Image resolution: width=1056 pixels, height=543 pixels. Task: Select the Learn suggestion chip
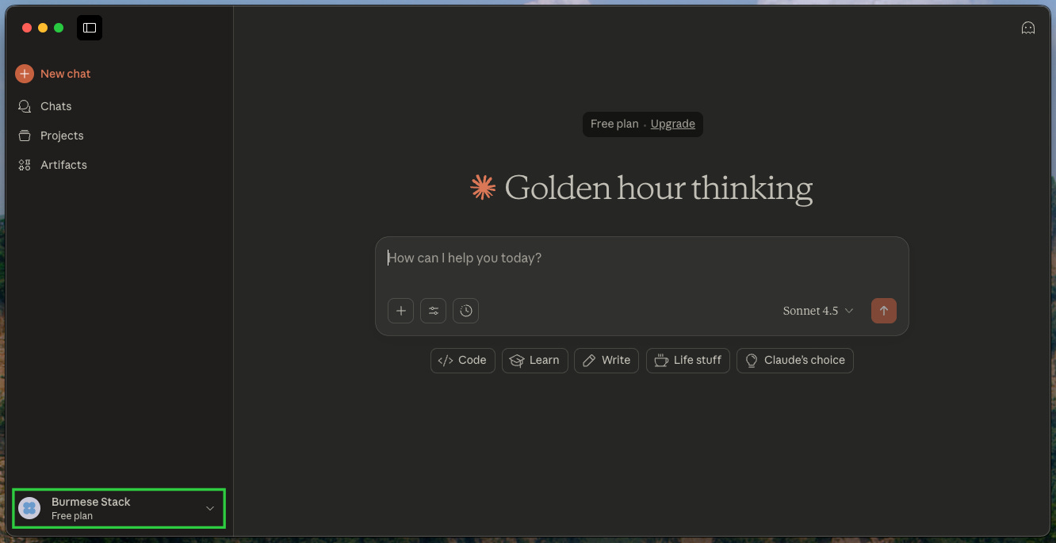535,360
